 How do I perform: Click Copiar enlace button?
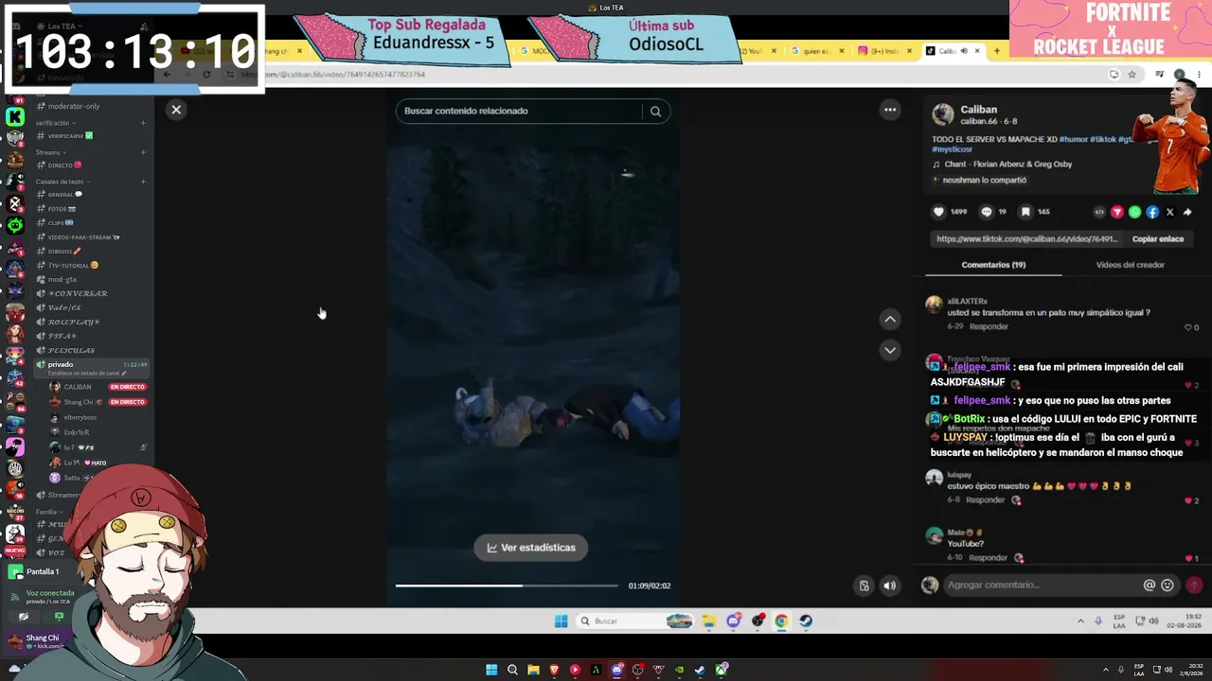[x=1158, y=239]
